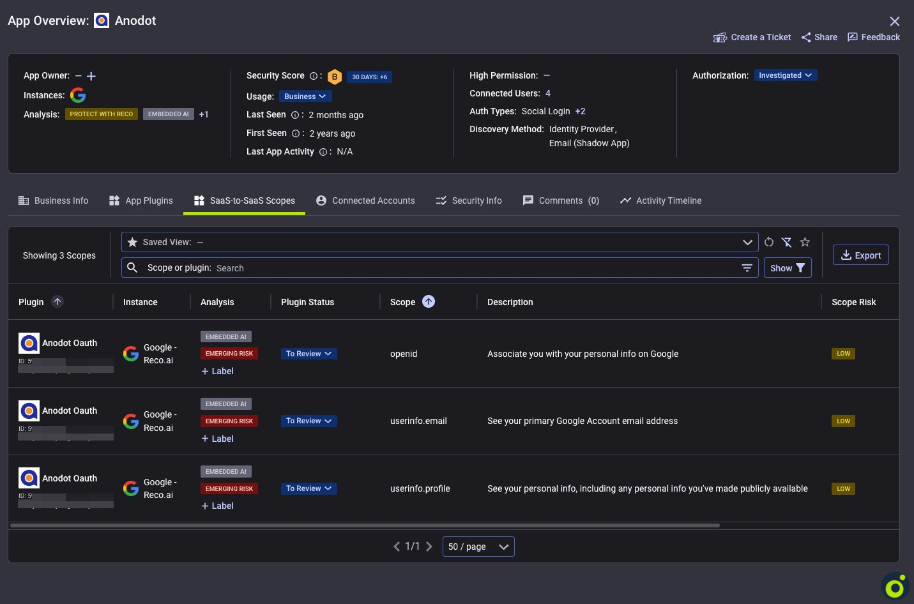Click the EMBEDDED AI tag in App Analysis

pos(169,114)
